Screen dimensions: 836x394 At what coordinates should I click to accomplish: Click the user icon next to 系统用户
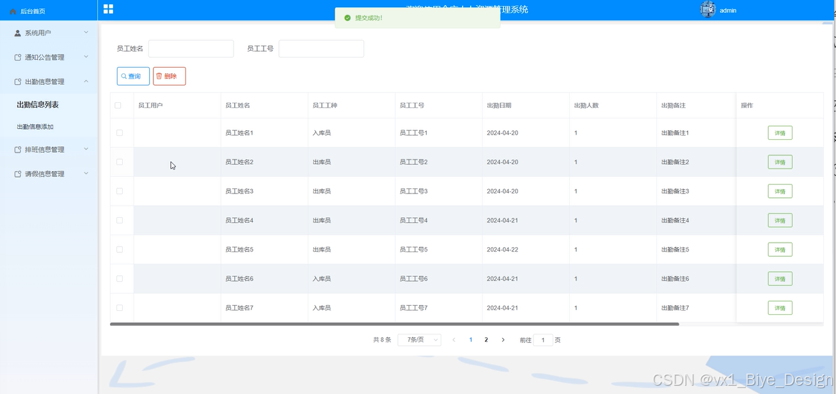pos(18,33)
